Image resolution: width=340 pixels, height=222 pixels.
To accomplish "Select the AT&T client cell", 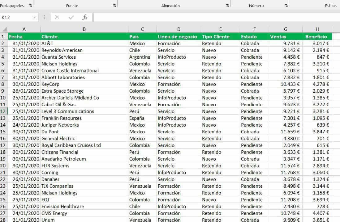I will tap(84, 43).
